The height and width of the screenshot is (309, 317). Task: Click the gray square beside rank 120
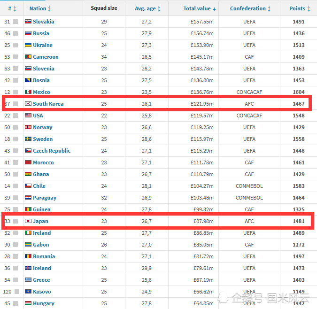(x=17, y=292)
